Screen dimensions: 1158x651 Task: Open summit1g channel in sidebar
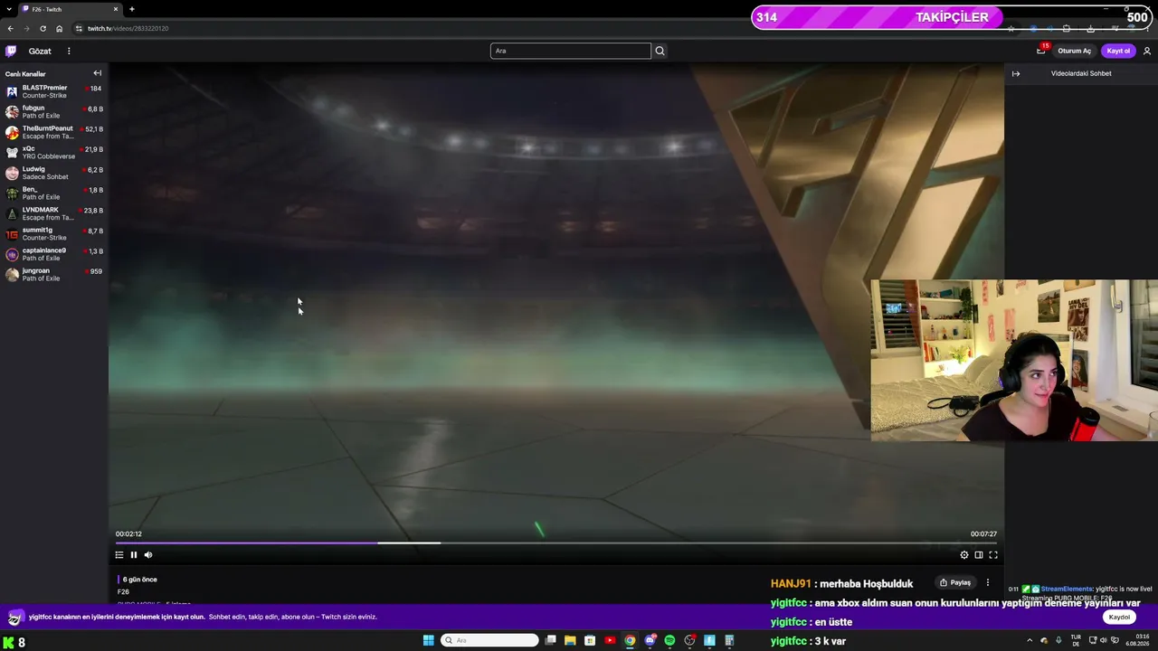54,234
